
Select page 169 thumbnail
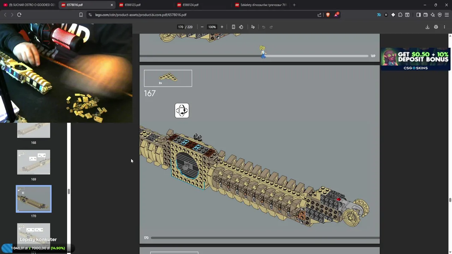[x=34, y=162]
